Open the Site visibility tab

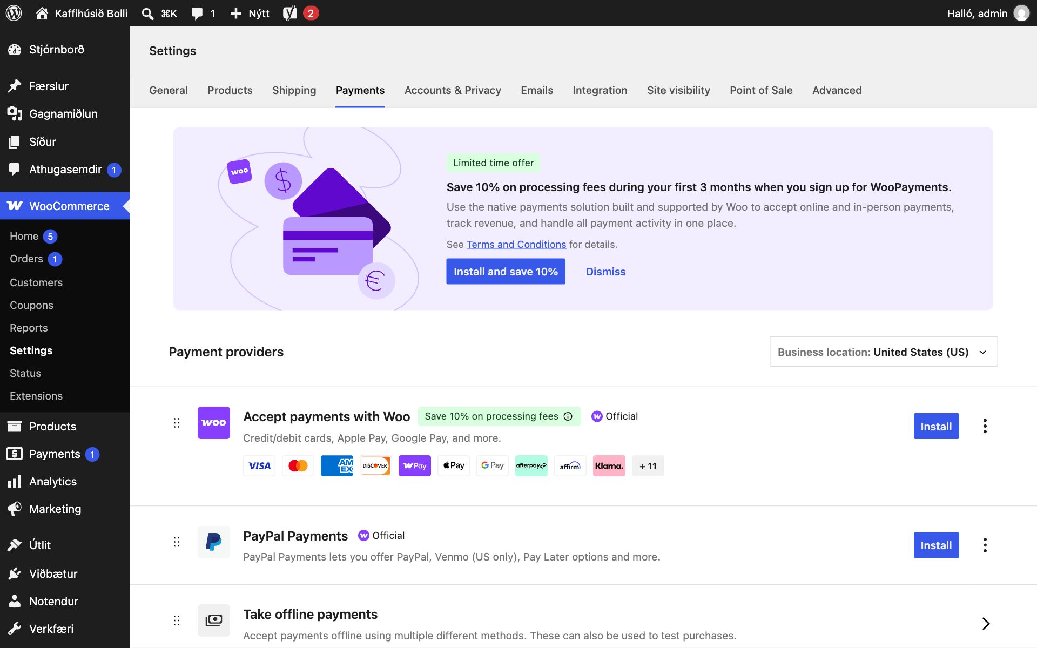click(x=678, y=90)
